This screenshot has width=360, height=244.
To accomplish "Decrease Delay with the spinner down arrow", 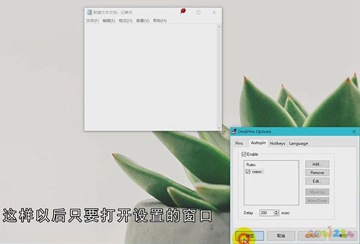I will pos(277,214).
